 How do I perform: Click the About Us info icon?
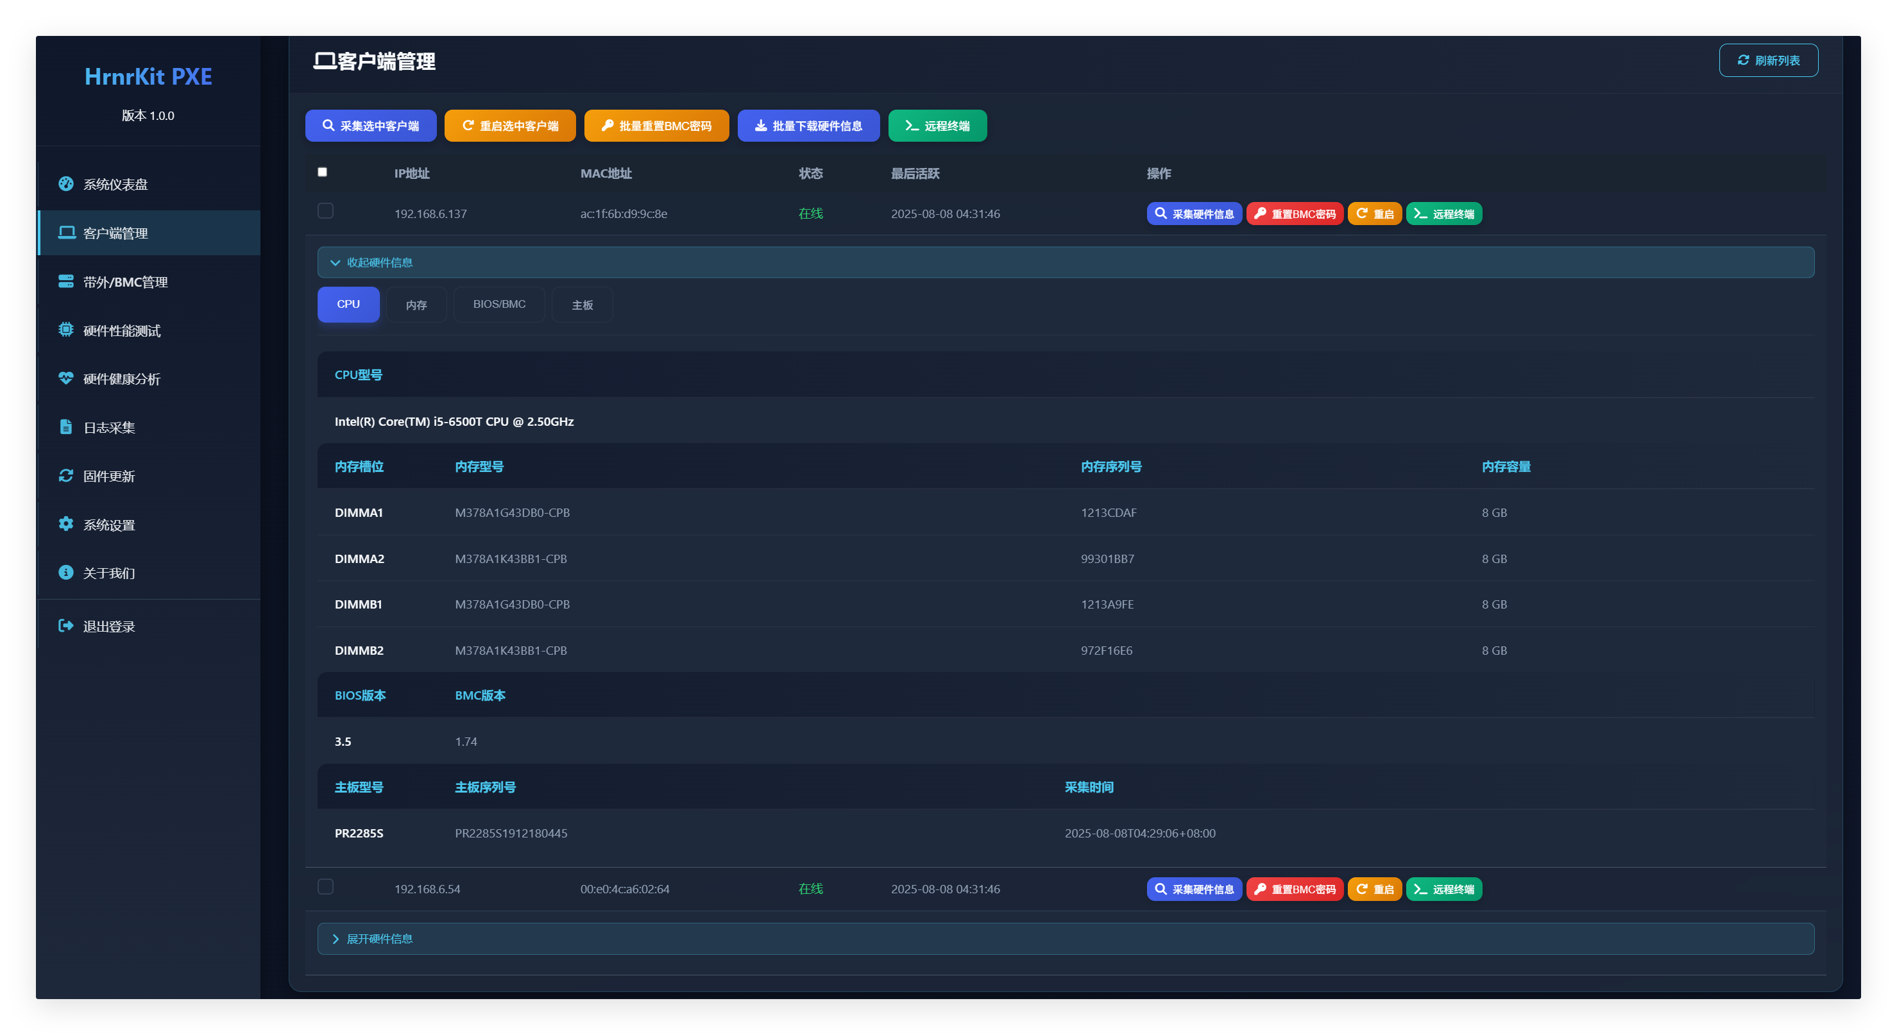coord(65,573)
